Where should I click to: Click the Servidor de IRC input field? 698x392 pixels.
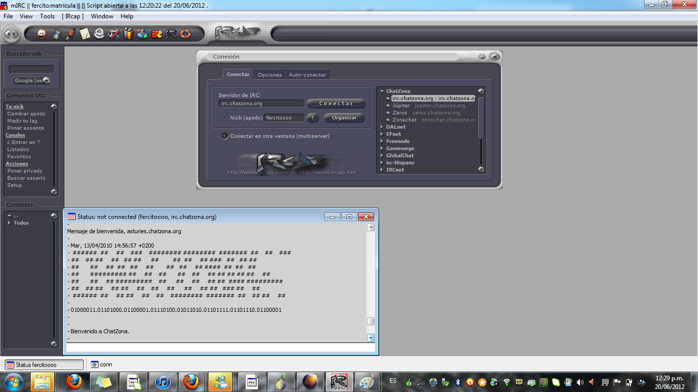(262, 104)
